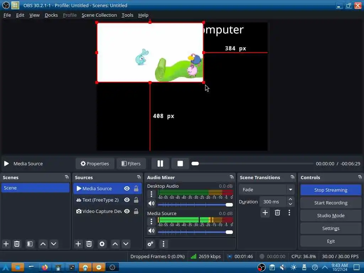Open source properties gear in Sources panel
Screen dimensions: 364x273
[102, 244]
